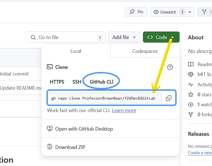Open the Learn more link
This screenshot has width=212, height=166.
point(124,110)
